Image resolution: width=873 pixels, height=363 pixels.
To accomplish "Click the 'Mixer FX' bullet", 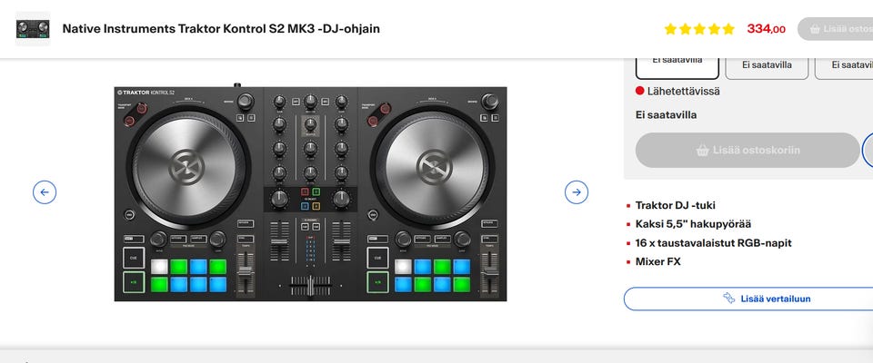I will [x=658, y=261].
